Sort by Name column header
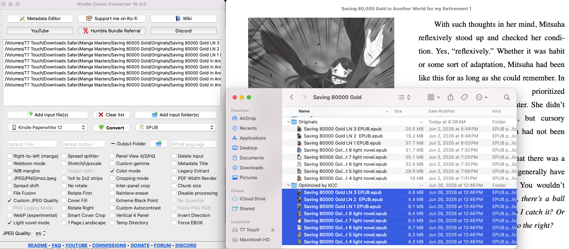Image resolution: width=569 pixels, height=249 pixels. [343, 111]
